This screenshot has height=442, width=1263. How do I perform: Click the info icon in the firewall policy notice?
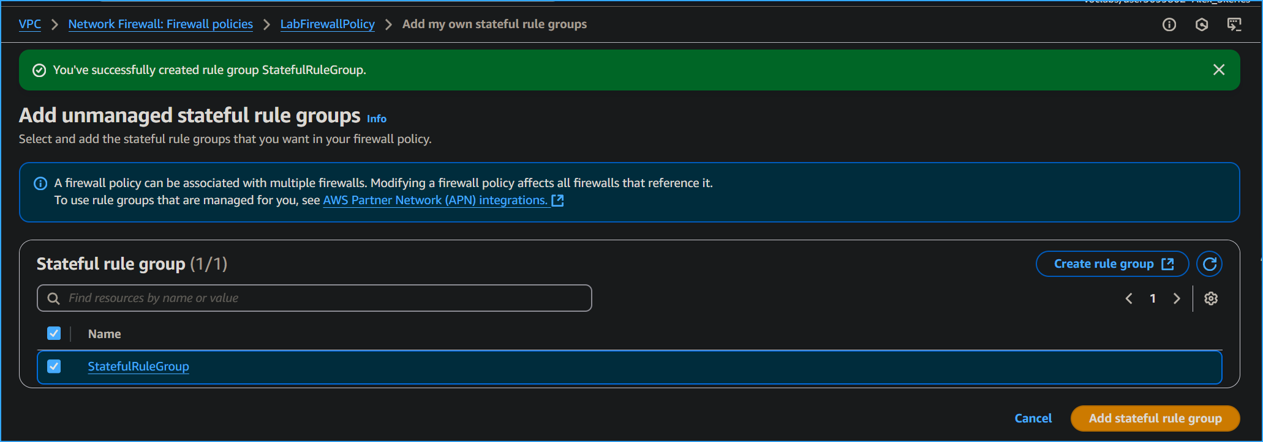40,183
